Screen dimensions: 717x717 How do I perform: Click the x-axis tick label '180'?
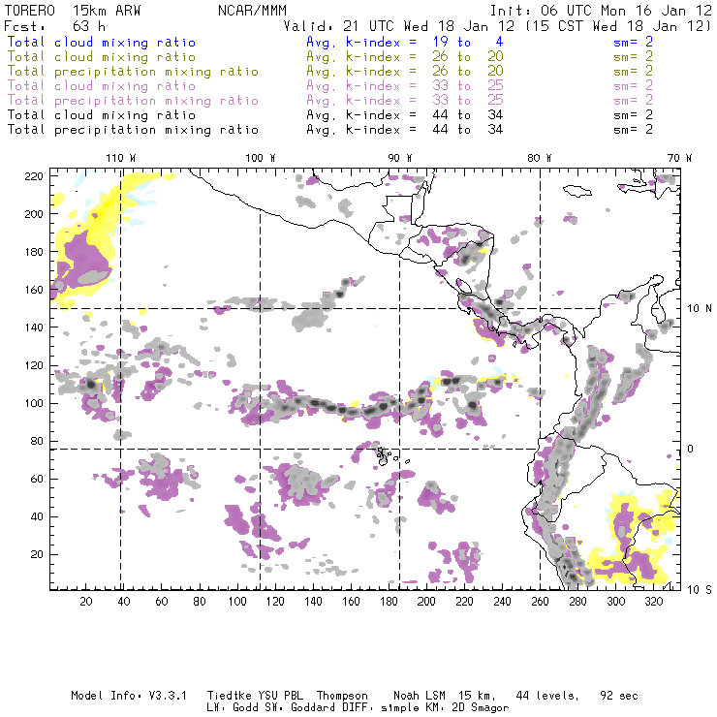[x=389, y=602]
